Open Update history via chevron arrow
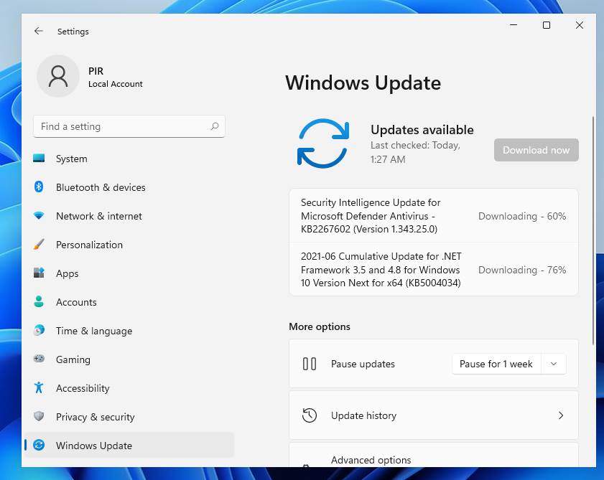The image size is (604, 480). (x=561, y=415)
